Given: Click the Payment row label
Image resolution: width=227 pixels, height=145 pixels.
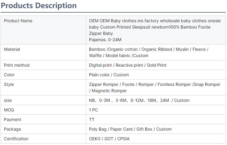Looking at the screenshot, I should click(x=13, y=119).
